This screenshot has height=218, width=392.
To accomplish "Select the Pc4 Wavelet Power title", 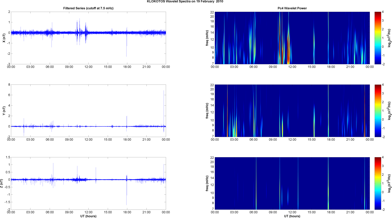I will pos(292,8).
